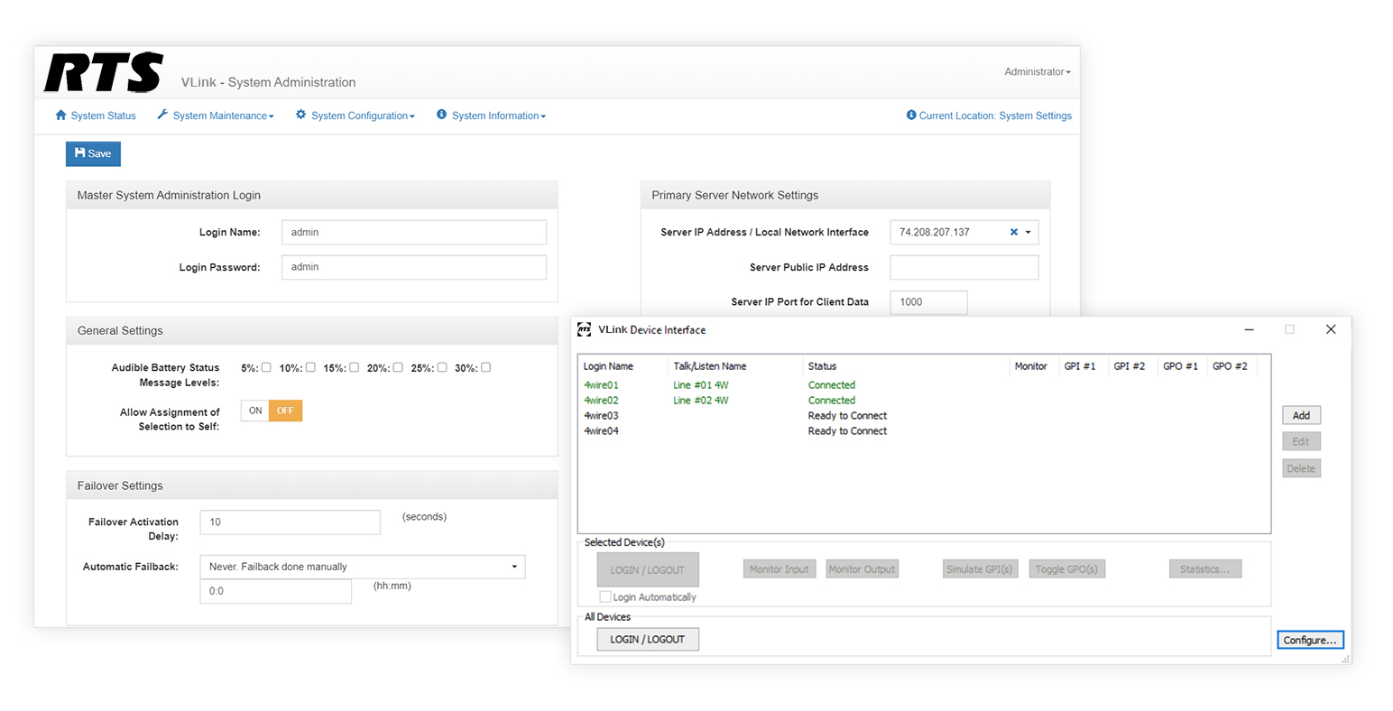Switch self-assignment toggle to ON
1393x711 pixels.
coord(255,411)
